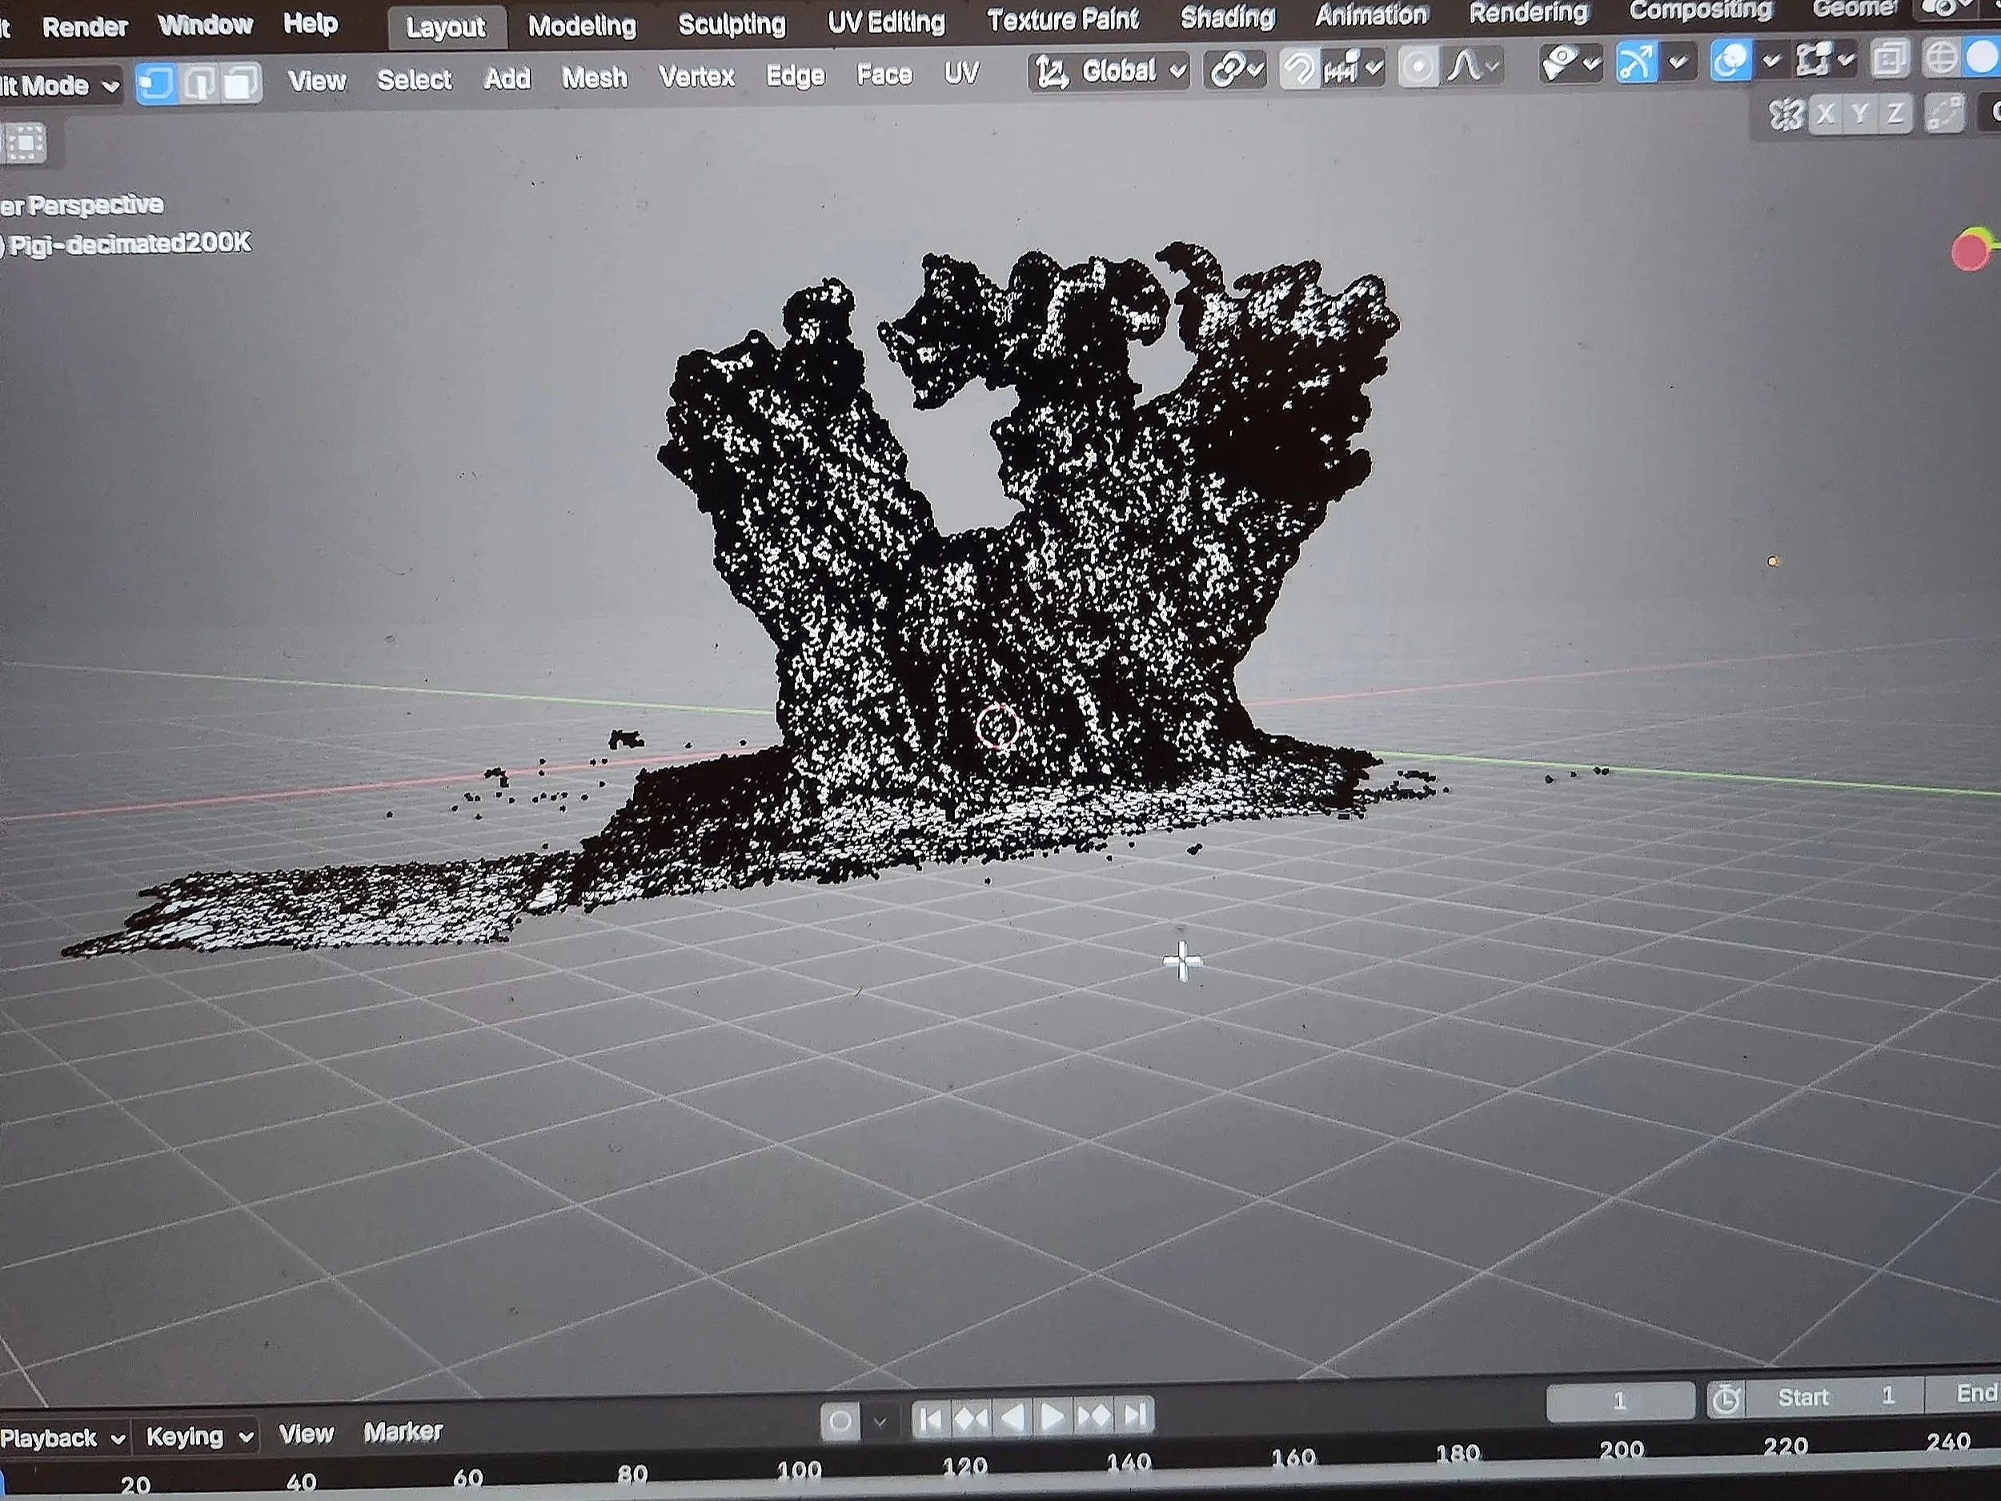
Task: Open the Mesh menu
Action: click(x=595, y=78)
